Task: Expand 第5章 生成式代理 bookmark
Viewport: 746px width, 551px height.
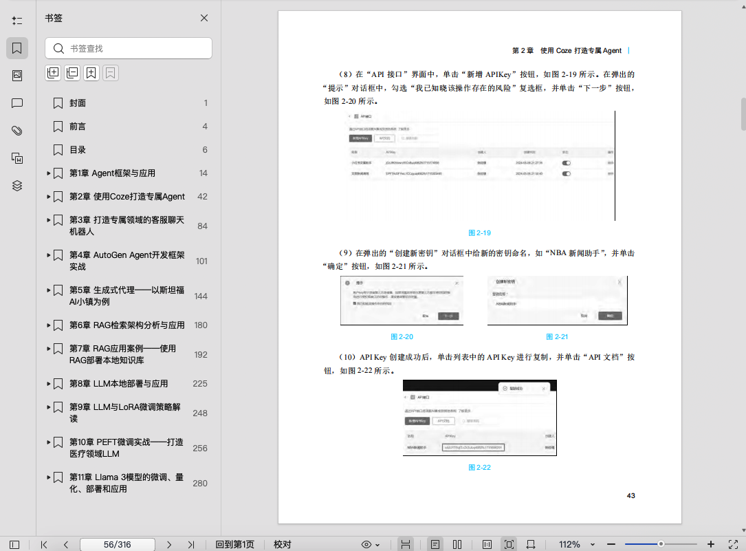Action: pos(49,290)
